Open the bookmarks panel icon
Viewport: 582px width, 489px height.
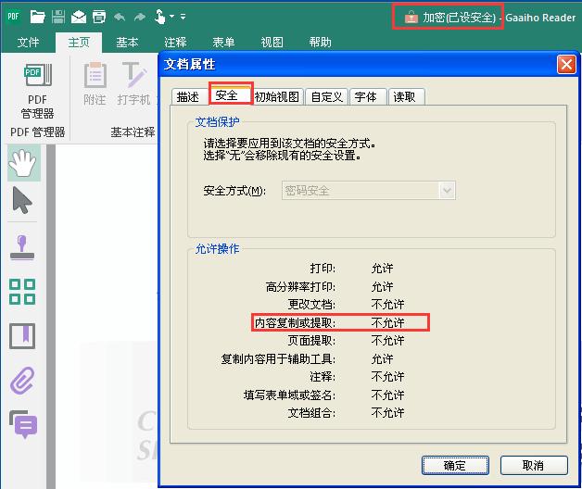[x=22, y=336]
